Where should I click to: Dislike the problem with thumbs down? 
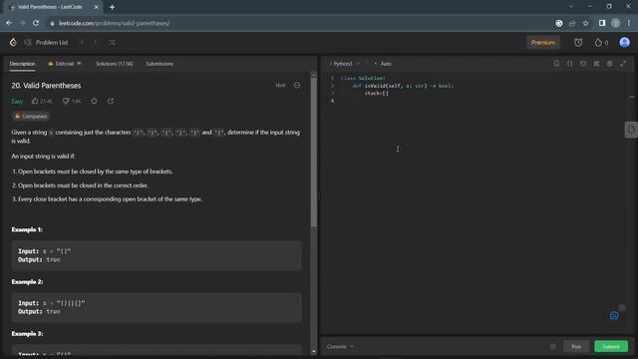click(x=72, y=101)
